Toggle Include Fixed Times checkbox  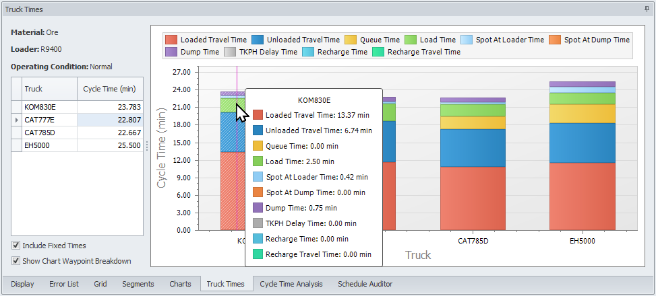click(16, 246)
